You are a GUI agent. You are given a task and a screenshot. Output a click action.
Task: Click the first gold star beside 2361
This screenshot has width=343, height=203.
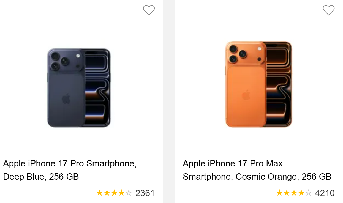100,193
